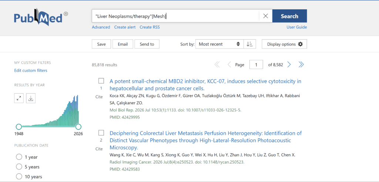379x182 pixels.
Task: Click the 2026 year slider handle
Action: (78, 127)
